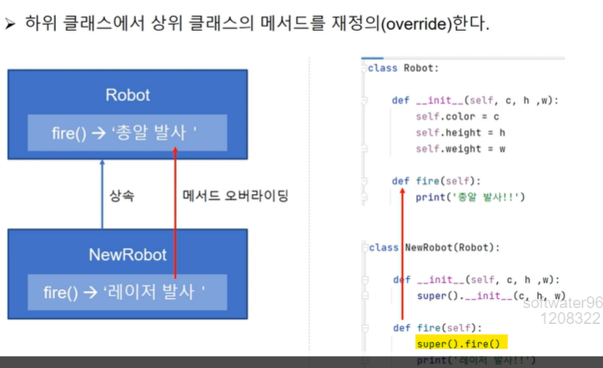Click the fire() → '레이저 발사' box
The image size is (603, 368).
pos(128,292)
